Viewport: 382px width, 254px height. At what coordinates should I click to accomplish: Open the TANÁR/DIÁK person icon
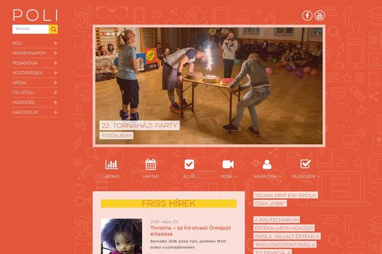click(x=267, y=164)
